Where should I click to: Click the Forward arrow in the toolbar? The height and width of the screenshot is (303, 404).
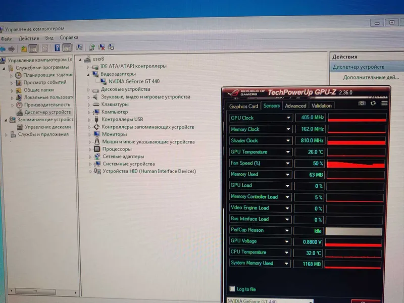click(x=11, y=48)
